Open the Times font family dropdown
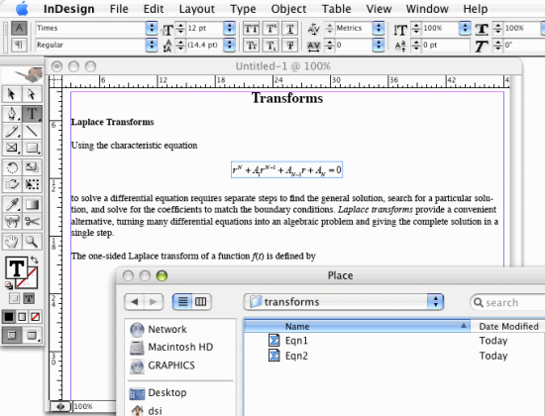The height and width of the screenshot is (416, 545). point(152,28)
